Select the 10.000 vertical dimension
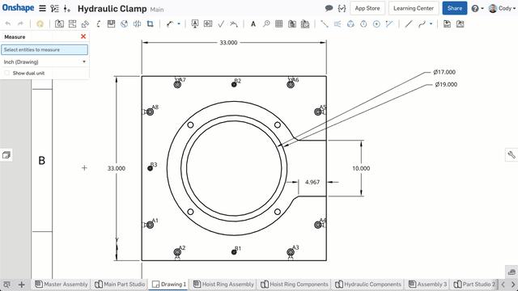 coord(361,168)
